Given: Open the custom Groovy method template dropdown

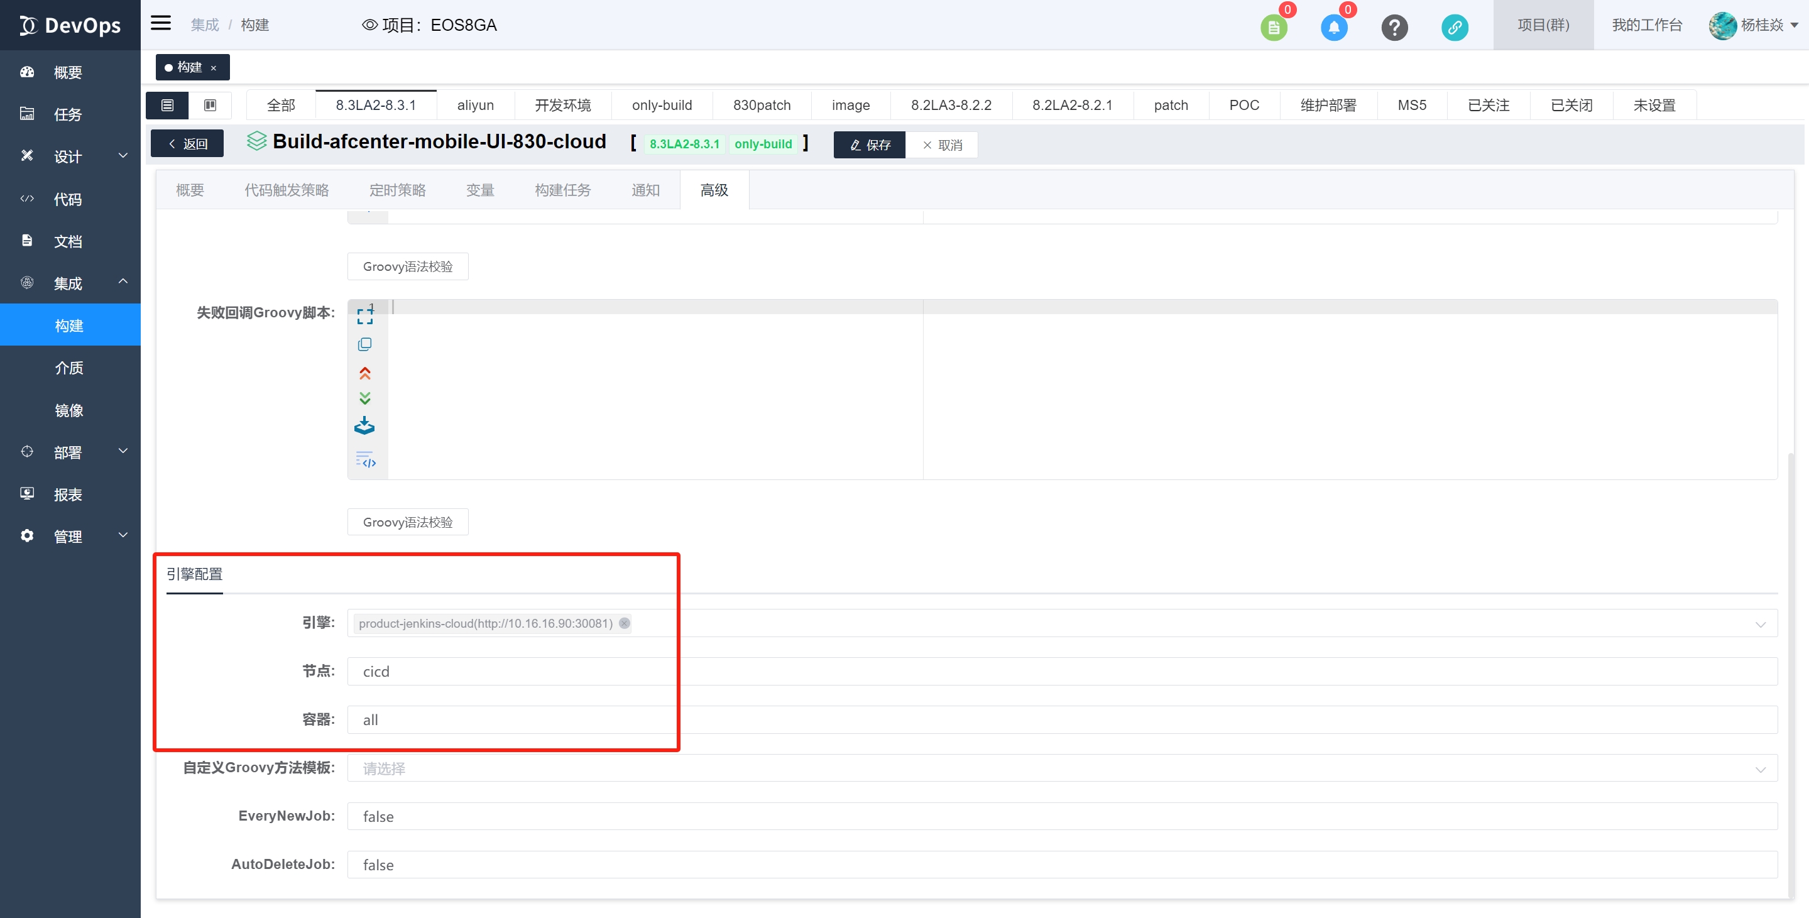Looking at the screenshot, I should (x=1062, y=768).
